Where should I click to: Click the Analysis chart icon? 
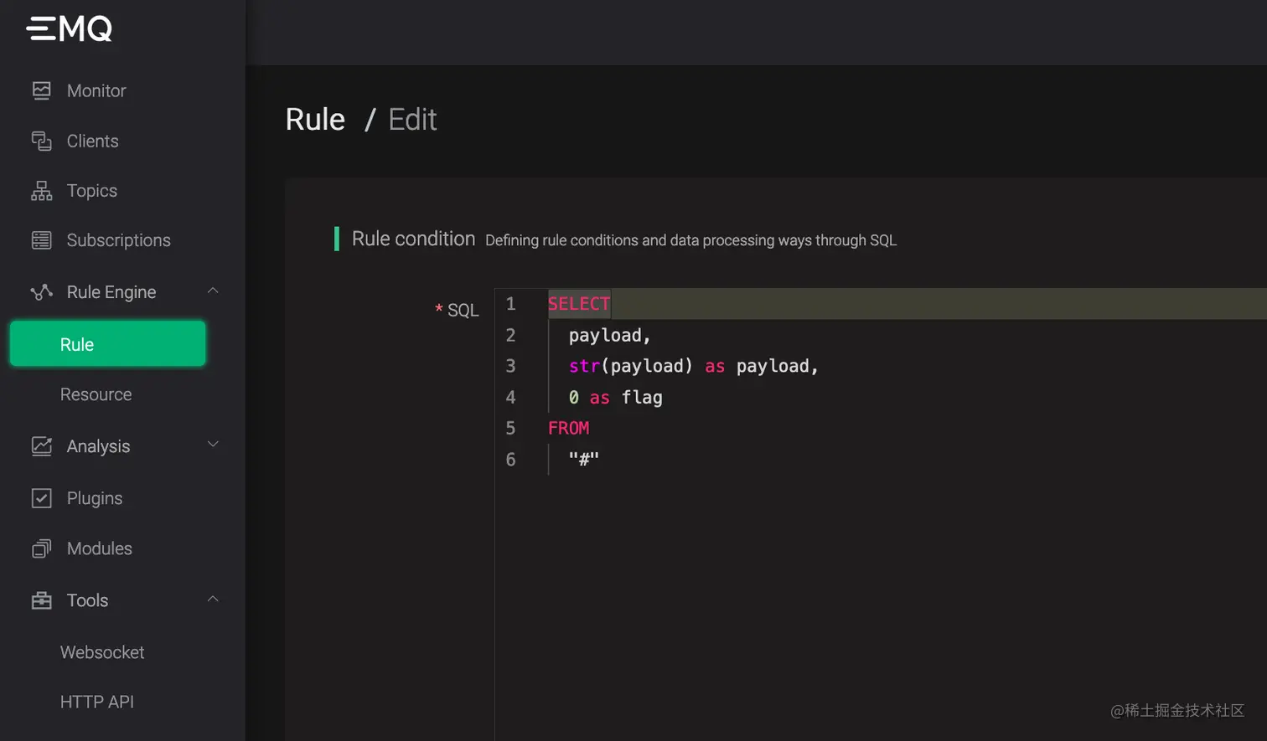41,446
